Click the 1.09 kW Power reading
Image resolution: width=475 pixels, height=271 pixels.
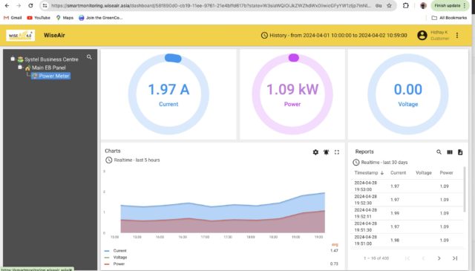(x=292, y=89)
